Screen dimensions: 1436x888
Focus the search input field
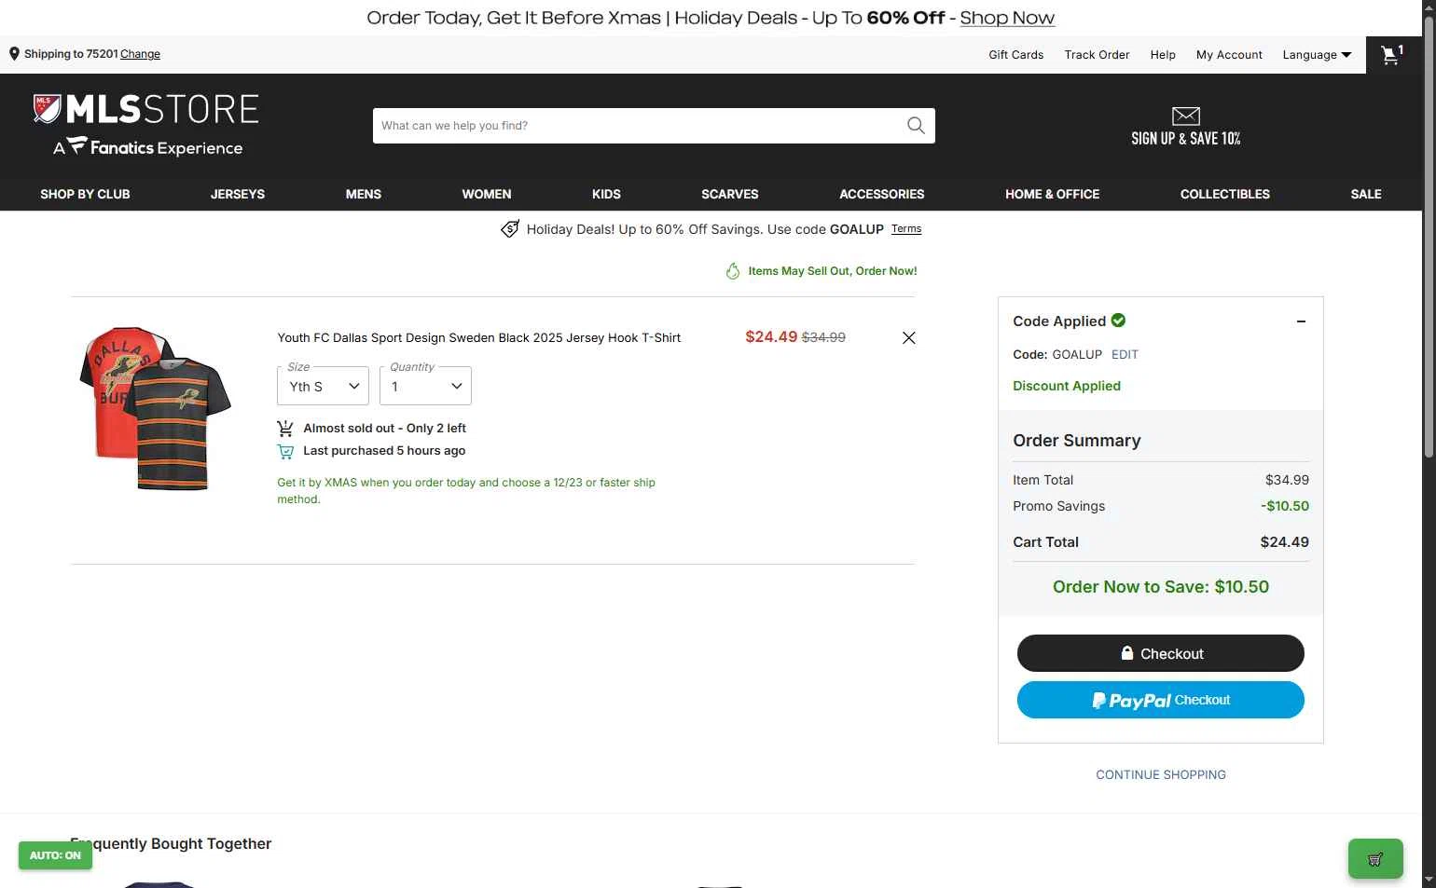coord(639,126)
